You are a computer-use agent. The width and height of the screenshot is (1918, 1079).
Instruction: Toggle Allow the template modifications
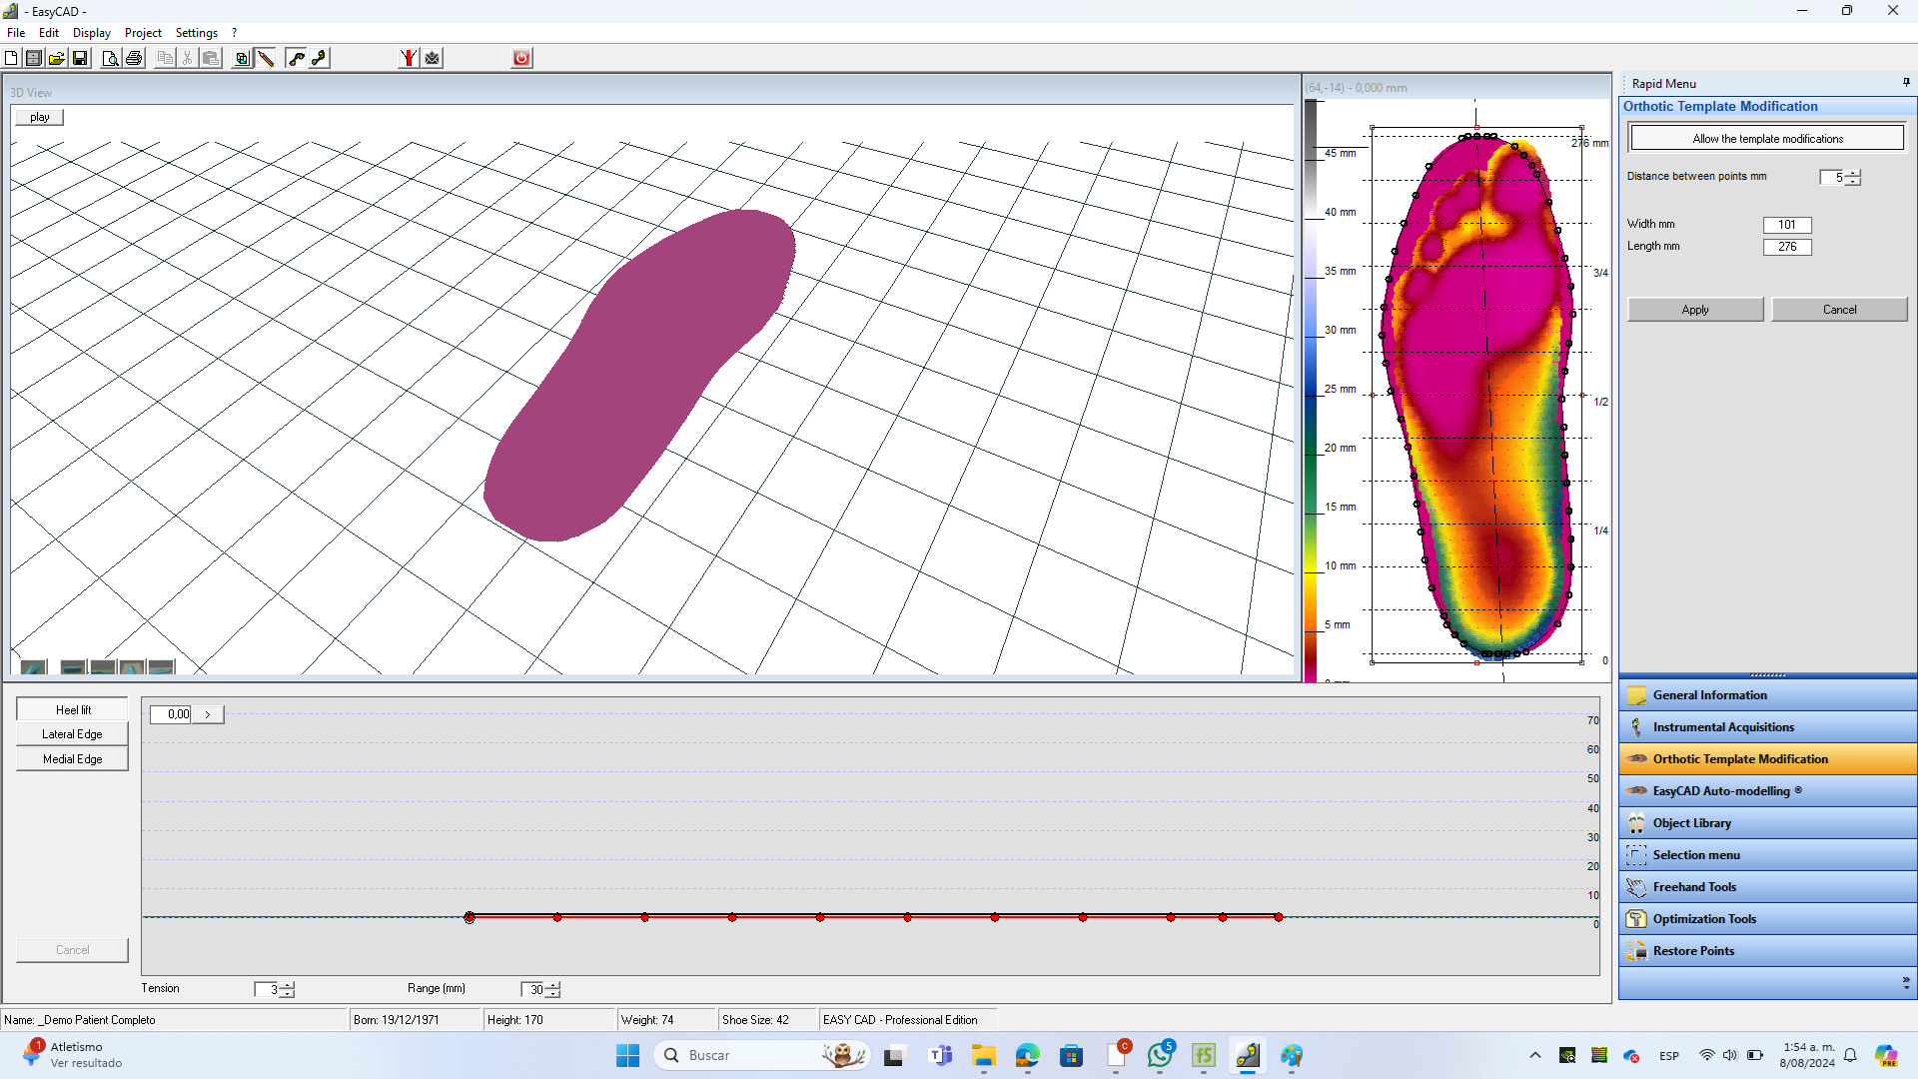tap(1766, 138)
